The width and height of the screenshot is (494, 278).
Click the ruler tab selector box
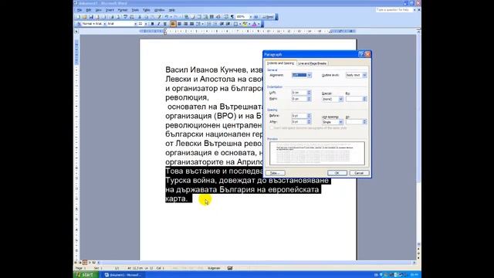[76, 31]
